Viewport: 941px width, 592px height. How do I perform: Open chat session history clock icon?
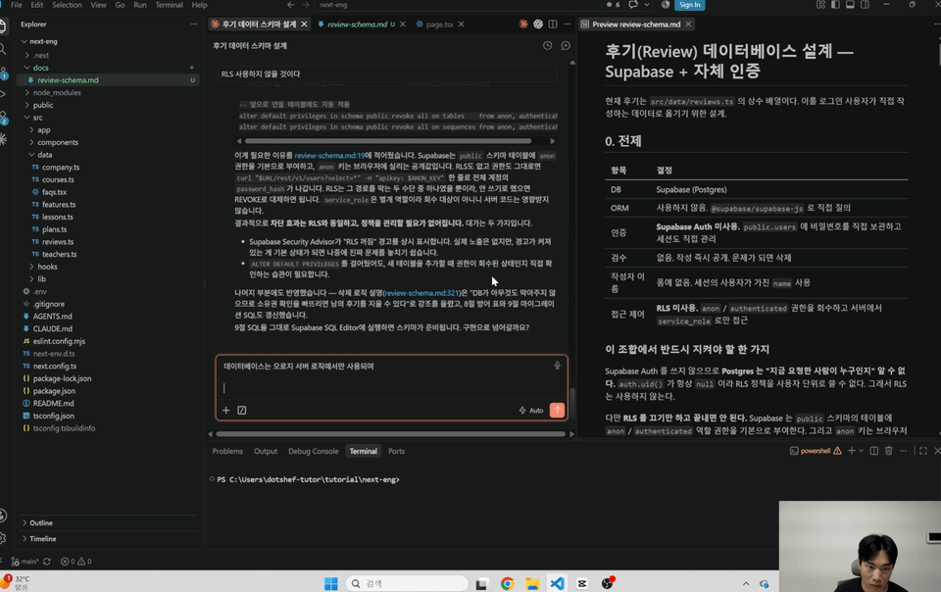pyautogui.click(x=547, y=46)
